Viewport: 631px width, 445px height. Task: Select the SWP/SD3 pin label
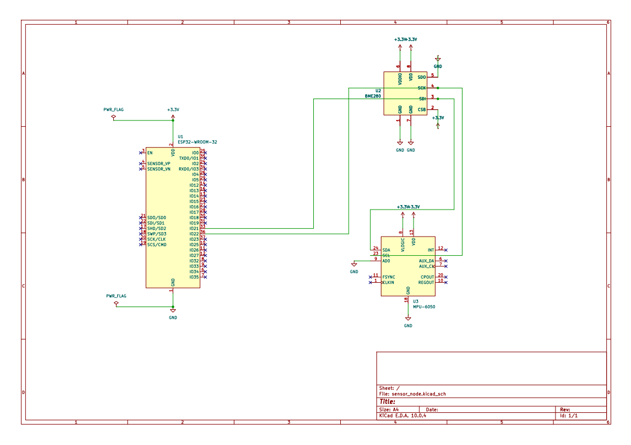157,234
